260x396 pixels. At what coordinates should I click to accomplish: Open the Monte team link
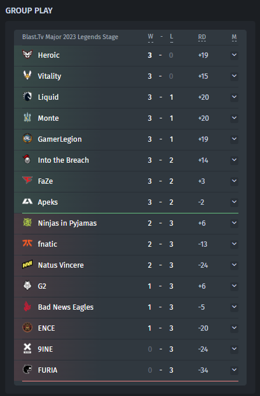48,118
